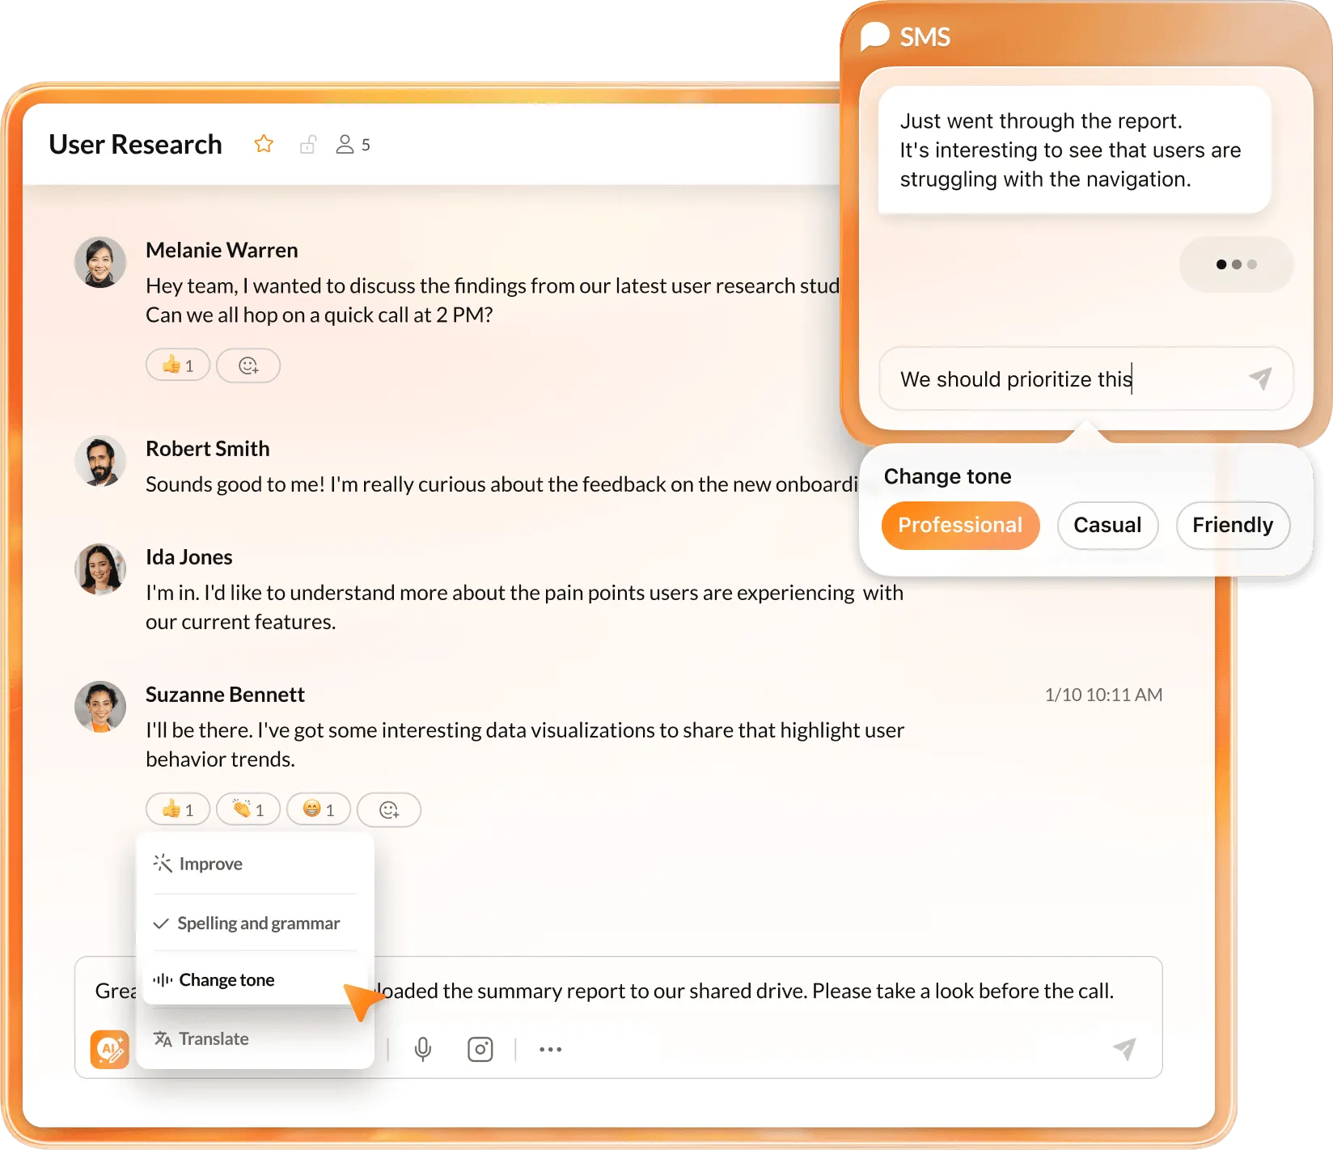Select Translate from the AI menu
The image size is (1333, 1150).
[x=214, y=1039]
